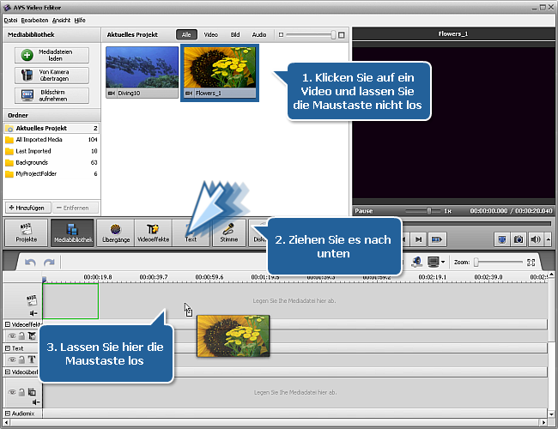Open the Projekte section
This screenshot has height=429, width=558.
pyautogui.click(x=26, y=233)
